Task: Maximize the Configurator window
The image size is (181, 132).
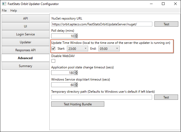Action: coord(163,4)
